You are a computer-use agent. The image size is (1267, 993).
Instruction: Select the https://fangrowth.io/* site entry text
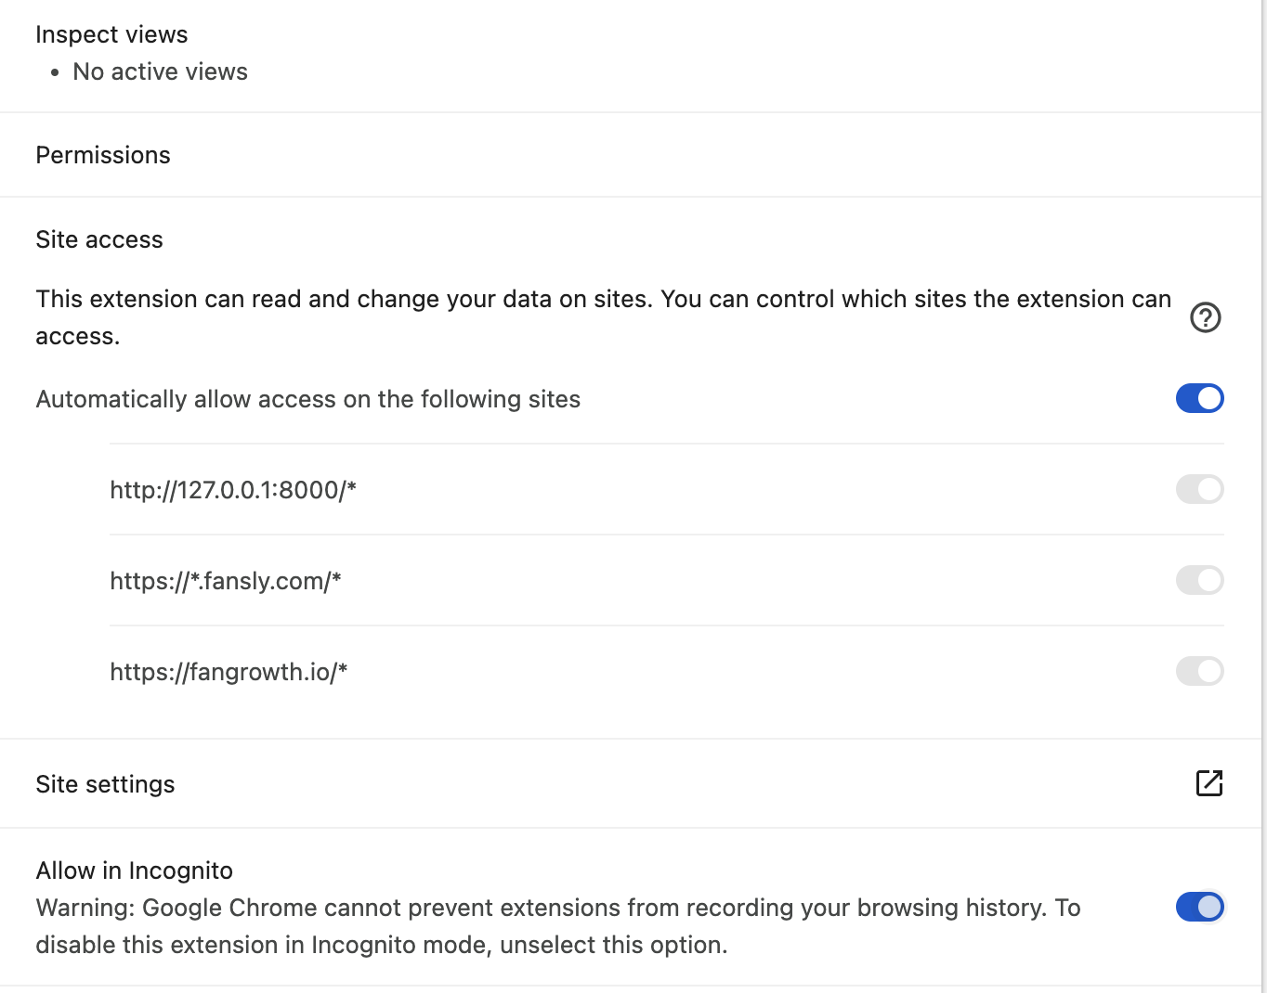229,672
